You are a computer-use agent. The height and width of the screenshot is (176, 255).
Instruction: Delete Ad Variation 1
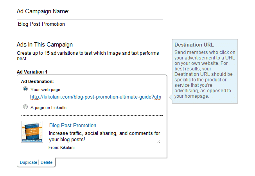click(47, 162)
